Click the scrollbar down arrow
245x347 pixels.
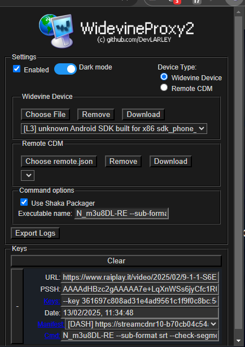(238, 341)
